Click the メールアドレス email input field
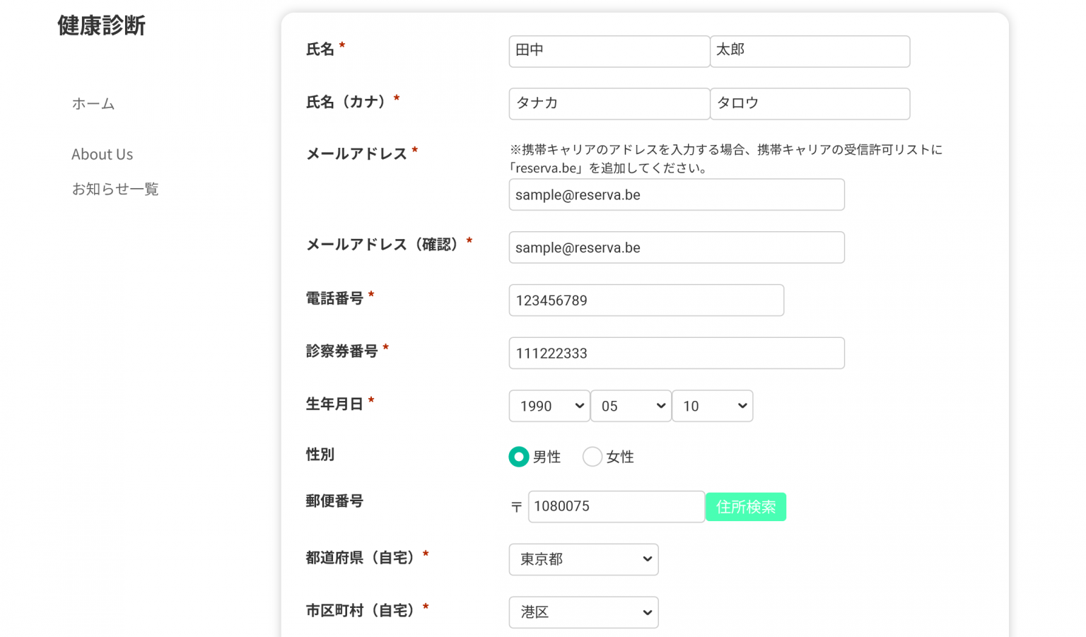1086x637 pixels. click(676, 194)
